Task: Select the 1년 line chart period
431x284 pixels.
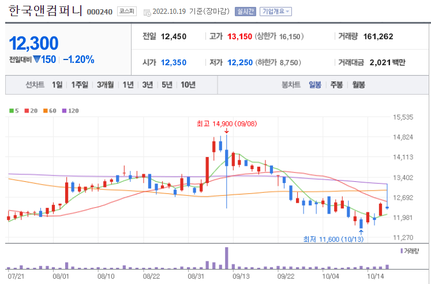Action: (x=128, y=85)
